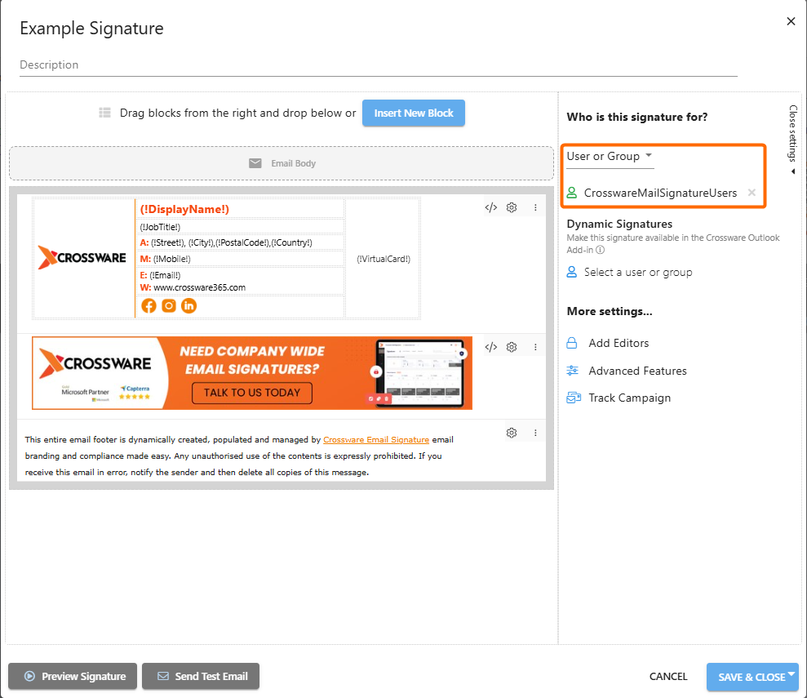Click the Insert New Block button

pos(414,113)
